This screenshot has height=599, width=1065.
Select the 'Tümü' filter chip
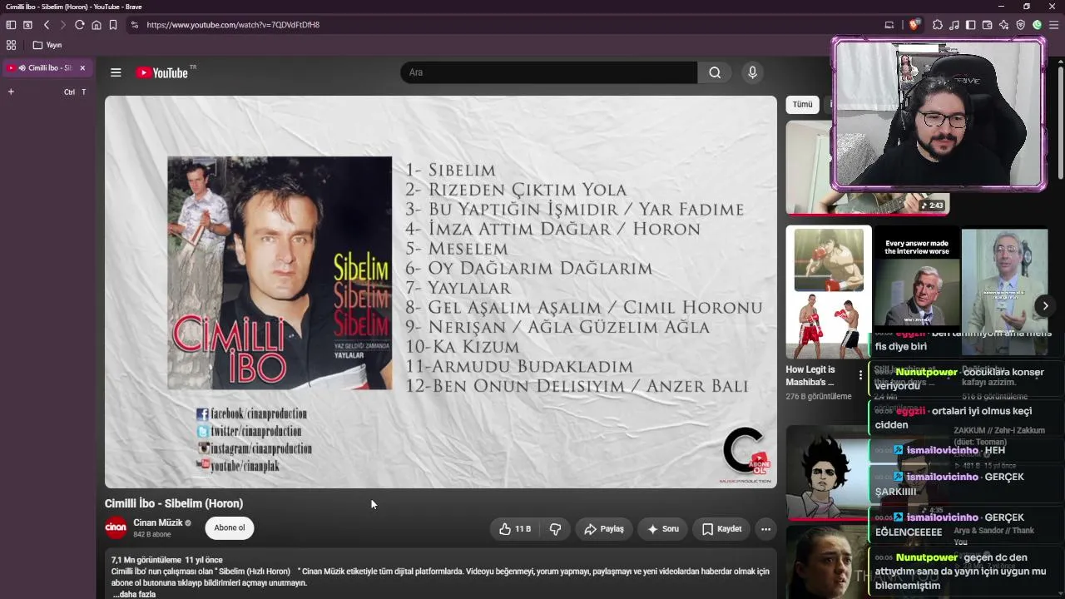click(802, 105)
